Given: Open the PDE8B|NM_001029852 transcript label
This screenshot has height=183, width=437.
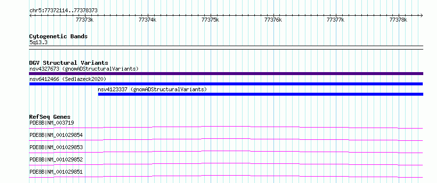Looking at the screenshot, I should [56, 159].
